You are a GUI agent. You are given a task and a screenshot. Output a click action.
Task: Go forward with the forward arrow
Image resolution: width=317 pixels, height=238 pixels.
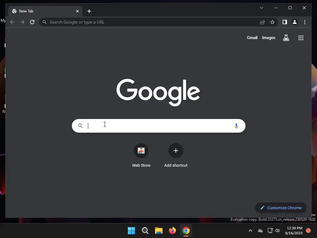[22, 22]
